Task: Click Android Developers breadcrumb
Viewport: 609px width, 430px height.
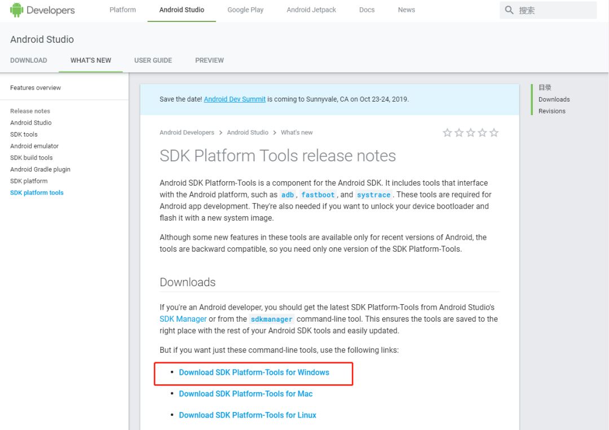Action: tap(187, 133)
